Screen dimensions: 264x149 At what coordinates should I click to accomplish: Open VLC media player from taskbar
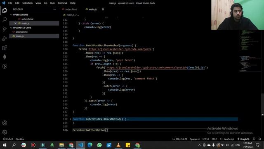(x=118, y=145)
